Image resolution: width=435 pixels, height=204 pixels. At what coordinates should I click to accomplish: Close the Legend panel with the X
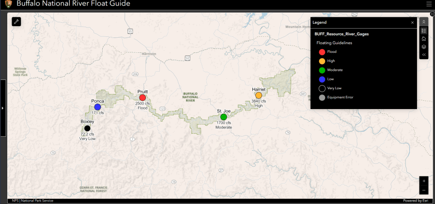pos(412,22)
